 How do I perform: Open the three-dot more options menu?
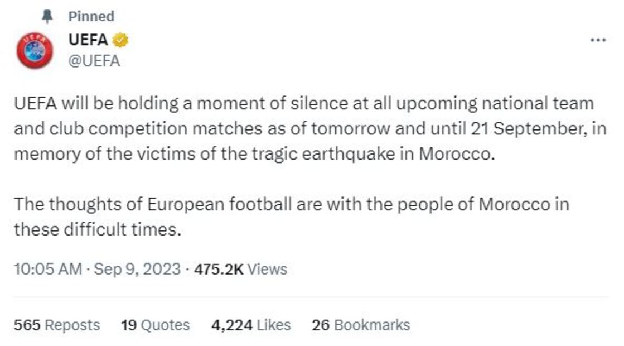[x=598, y=40]
